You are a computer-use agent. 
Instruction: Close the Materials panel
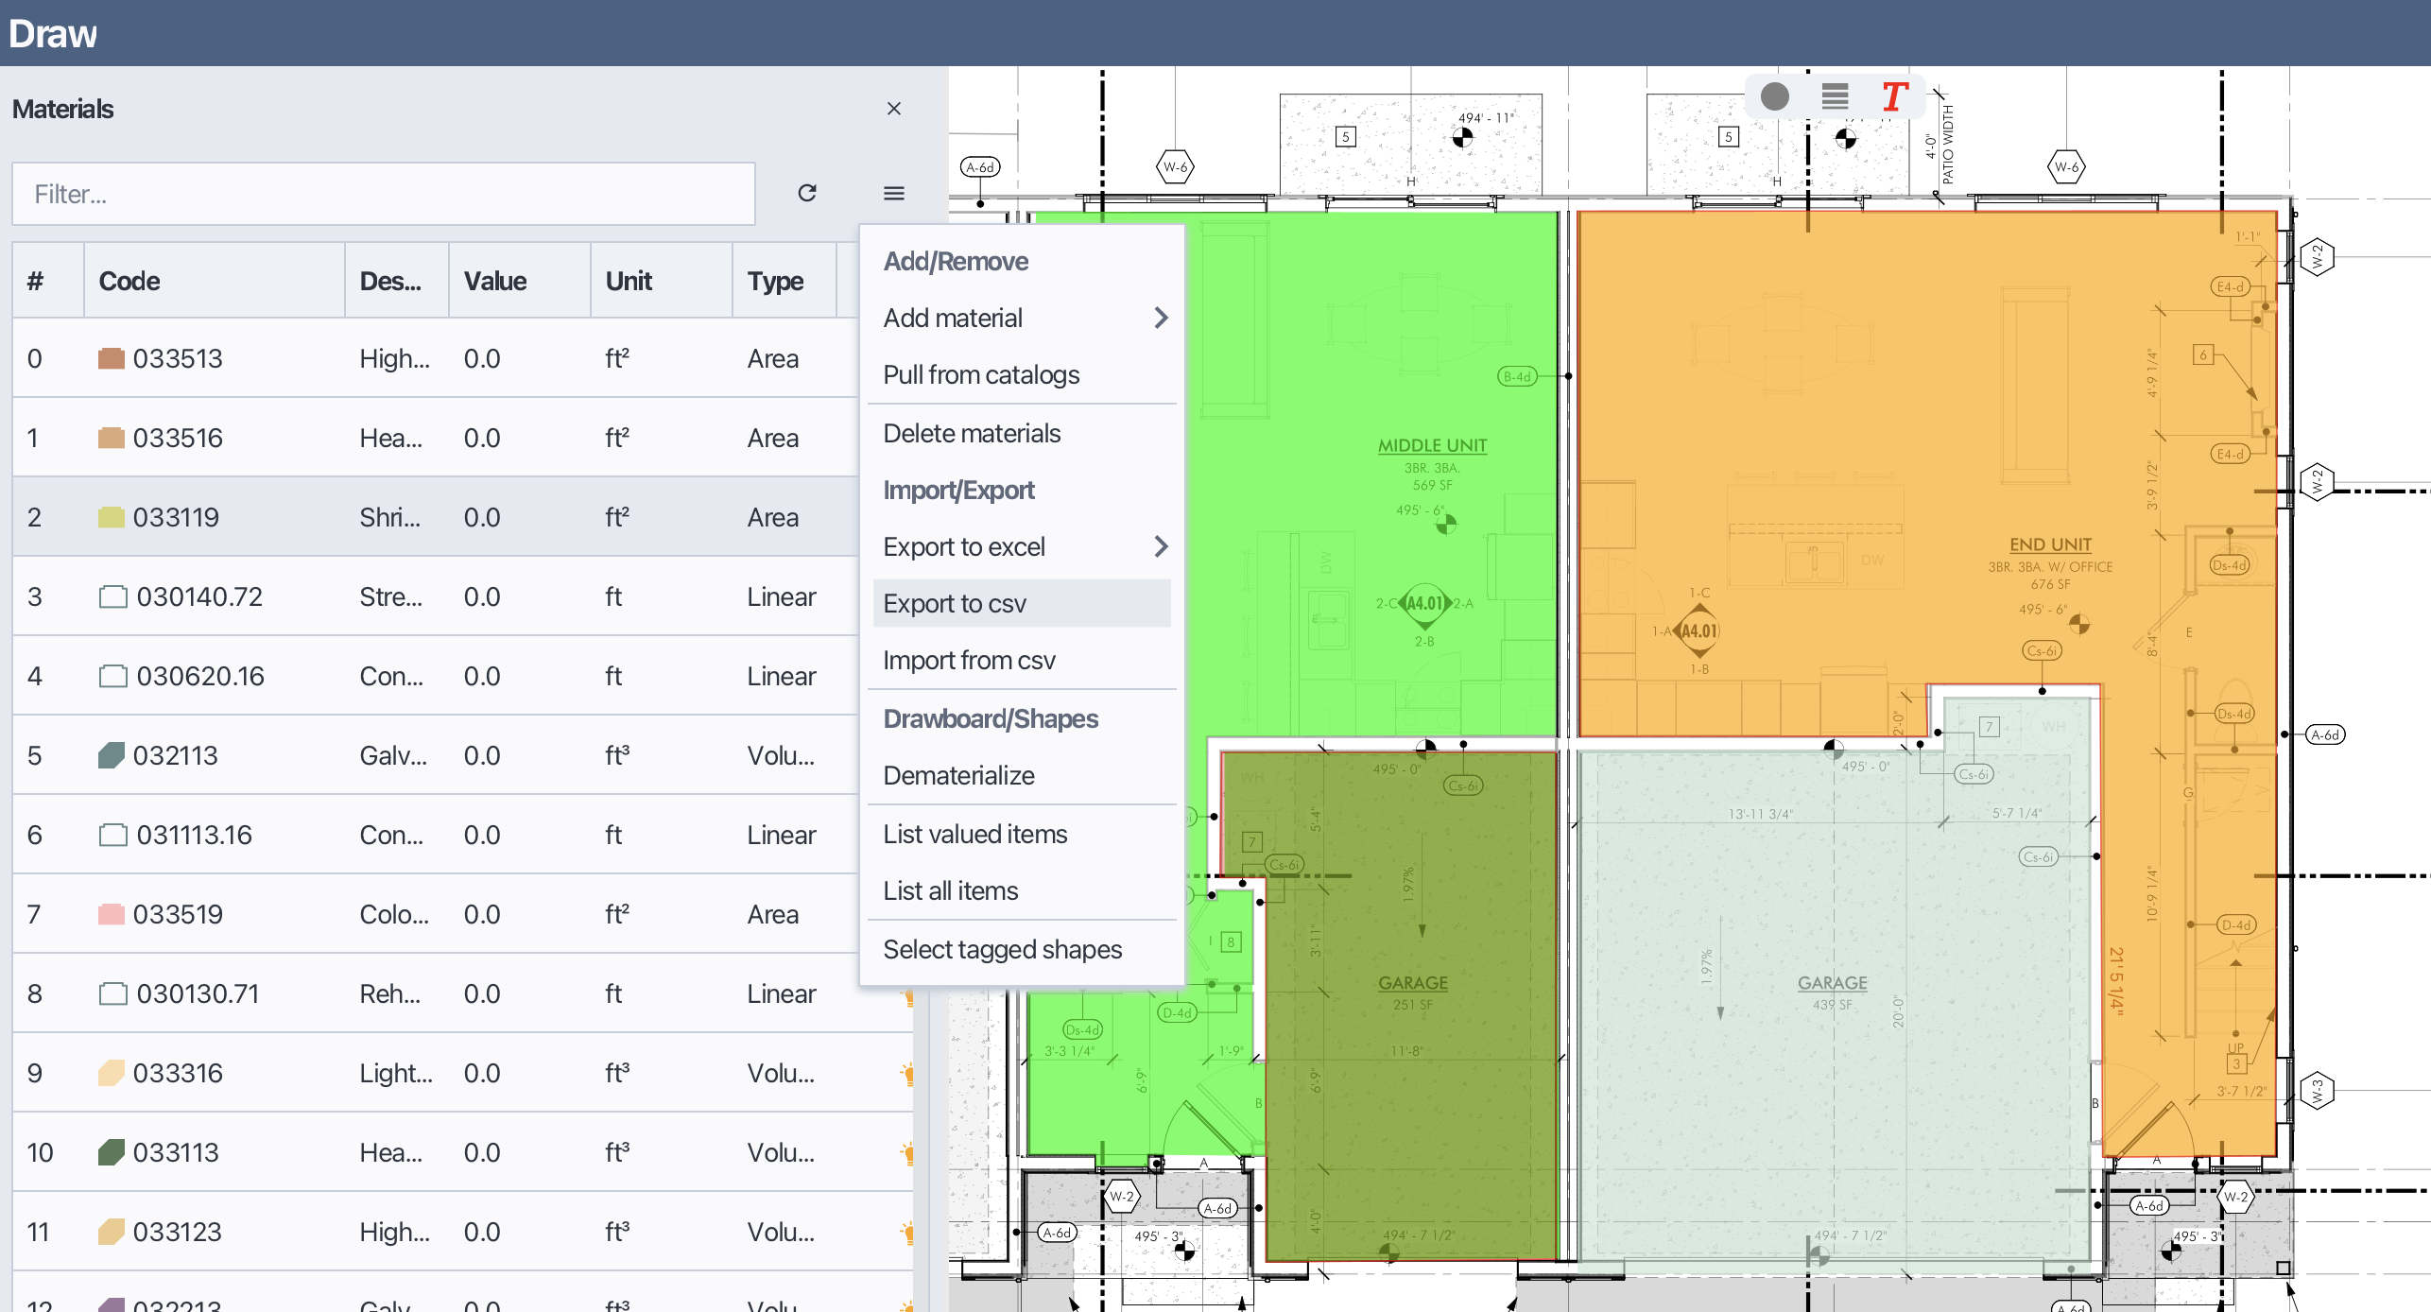(x=893, y=109)
